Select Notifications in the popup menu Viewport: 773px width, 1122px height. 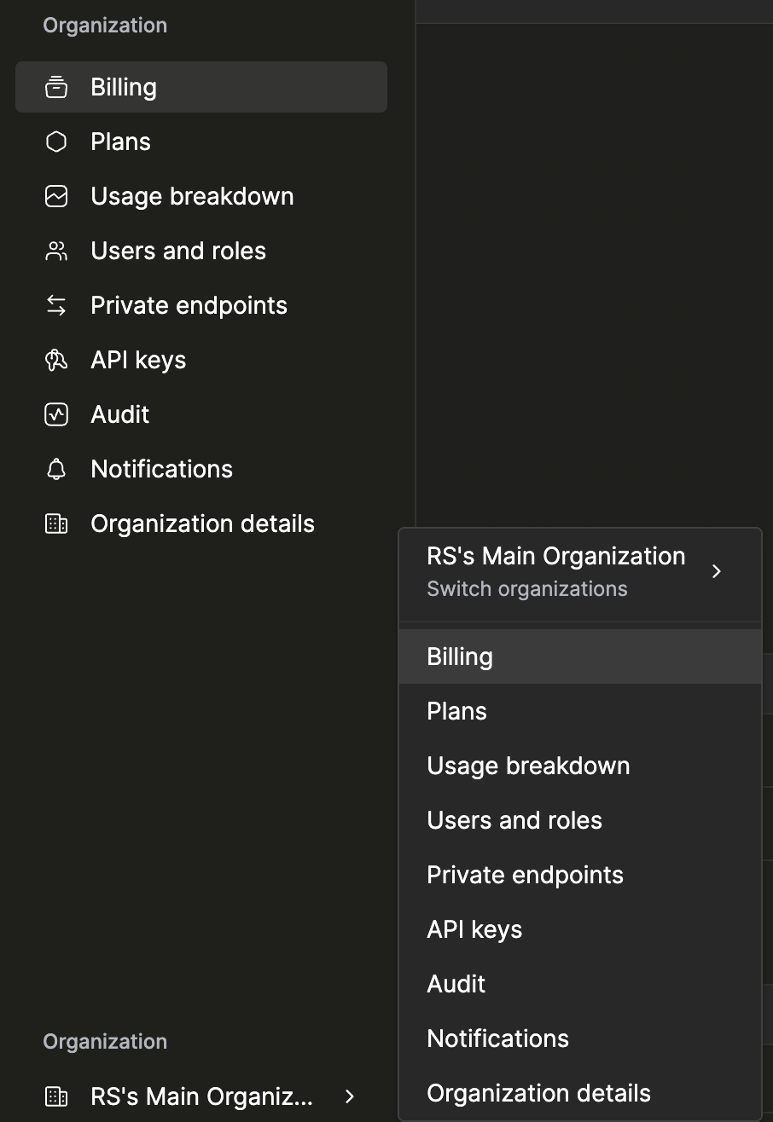tap(497, 1038)
